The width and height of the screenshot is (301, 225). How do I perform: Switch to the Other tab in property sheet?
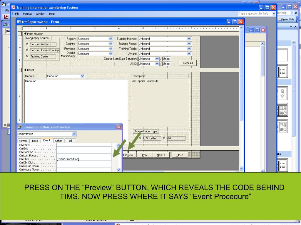(58, 141)
